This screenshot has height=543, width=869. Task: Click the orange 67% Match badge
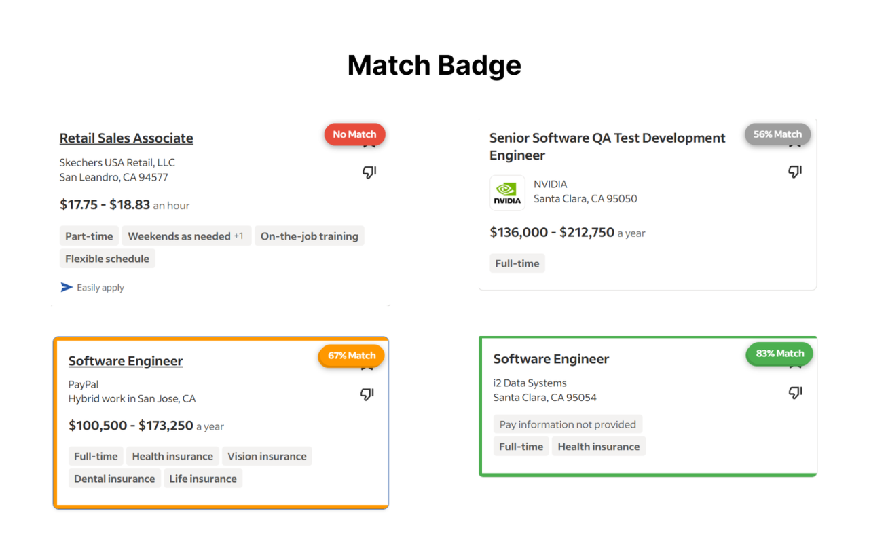[351, 356]
